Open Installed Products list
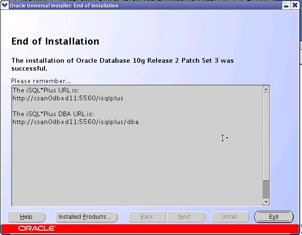The image size is (302, 235). click(86, 217)
